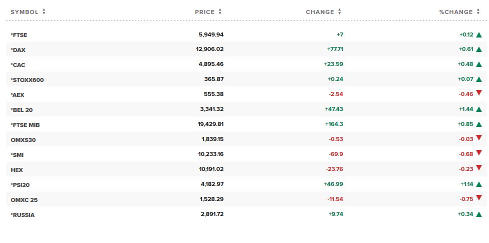Screen dimensions: 489x243
Task: Click the green up arrow in FTSE row
Action: (479, 34)
